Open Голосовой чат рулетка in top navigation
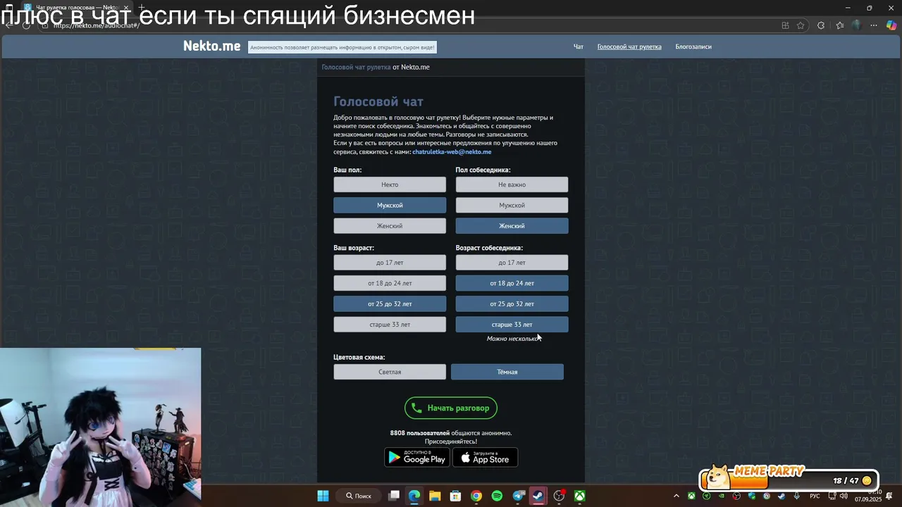This screenshot has height=507, width=902. 629,46
